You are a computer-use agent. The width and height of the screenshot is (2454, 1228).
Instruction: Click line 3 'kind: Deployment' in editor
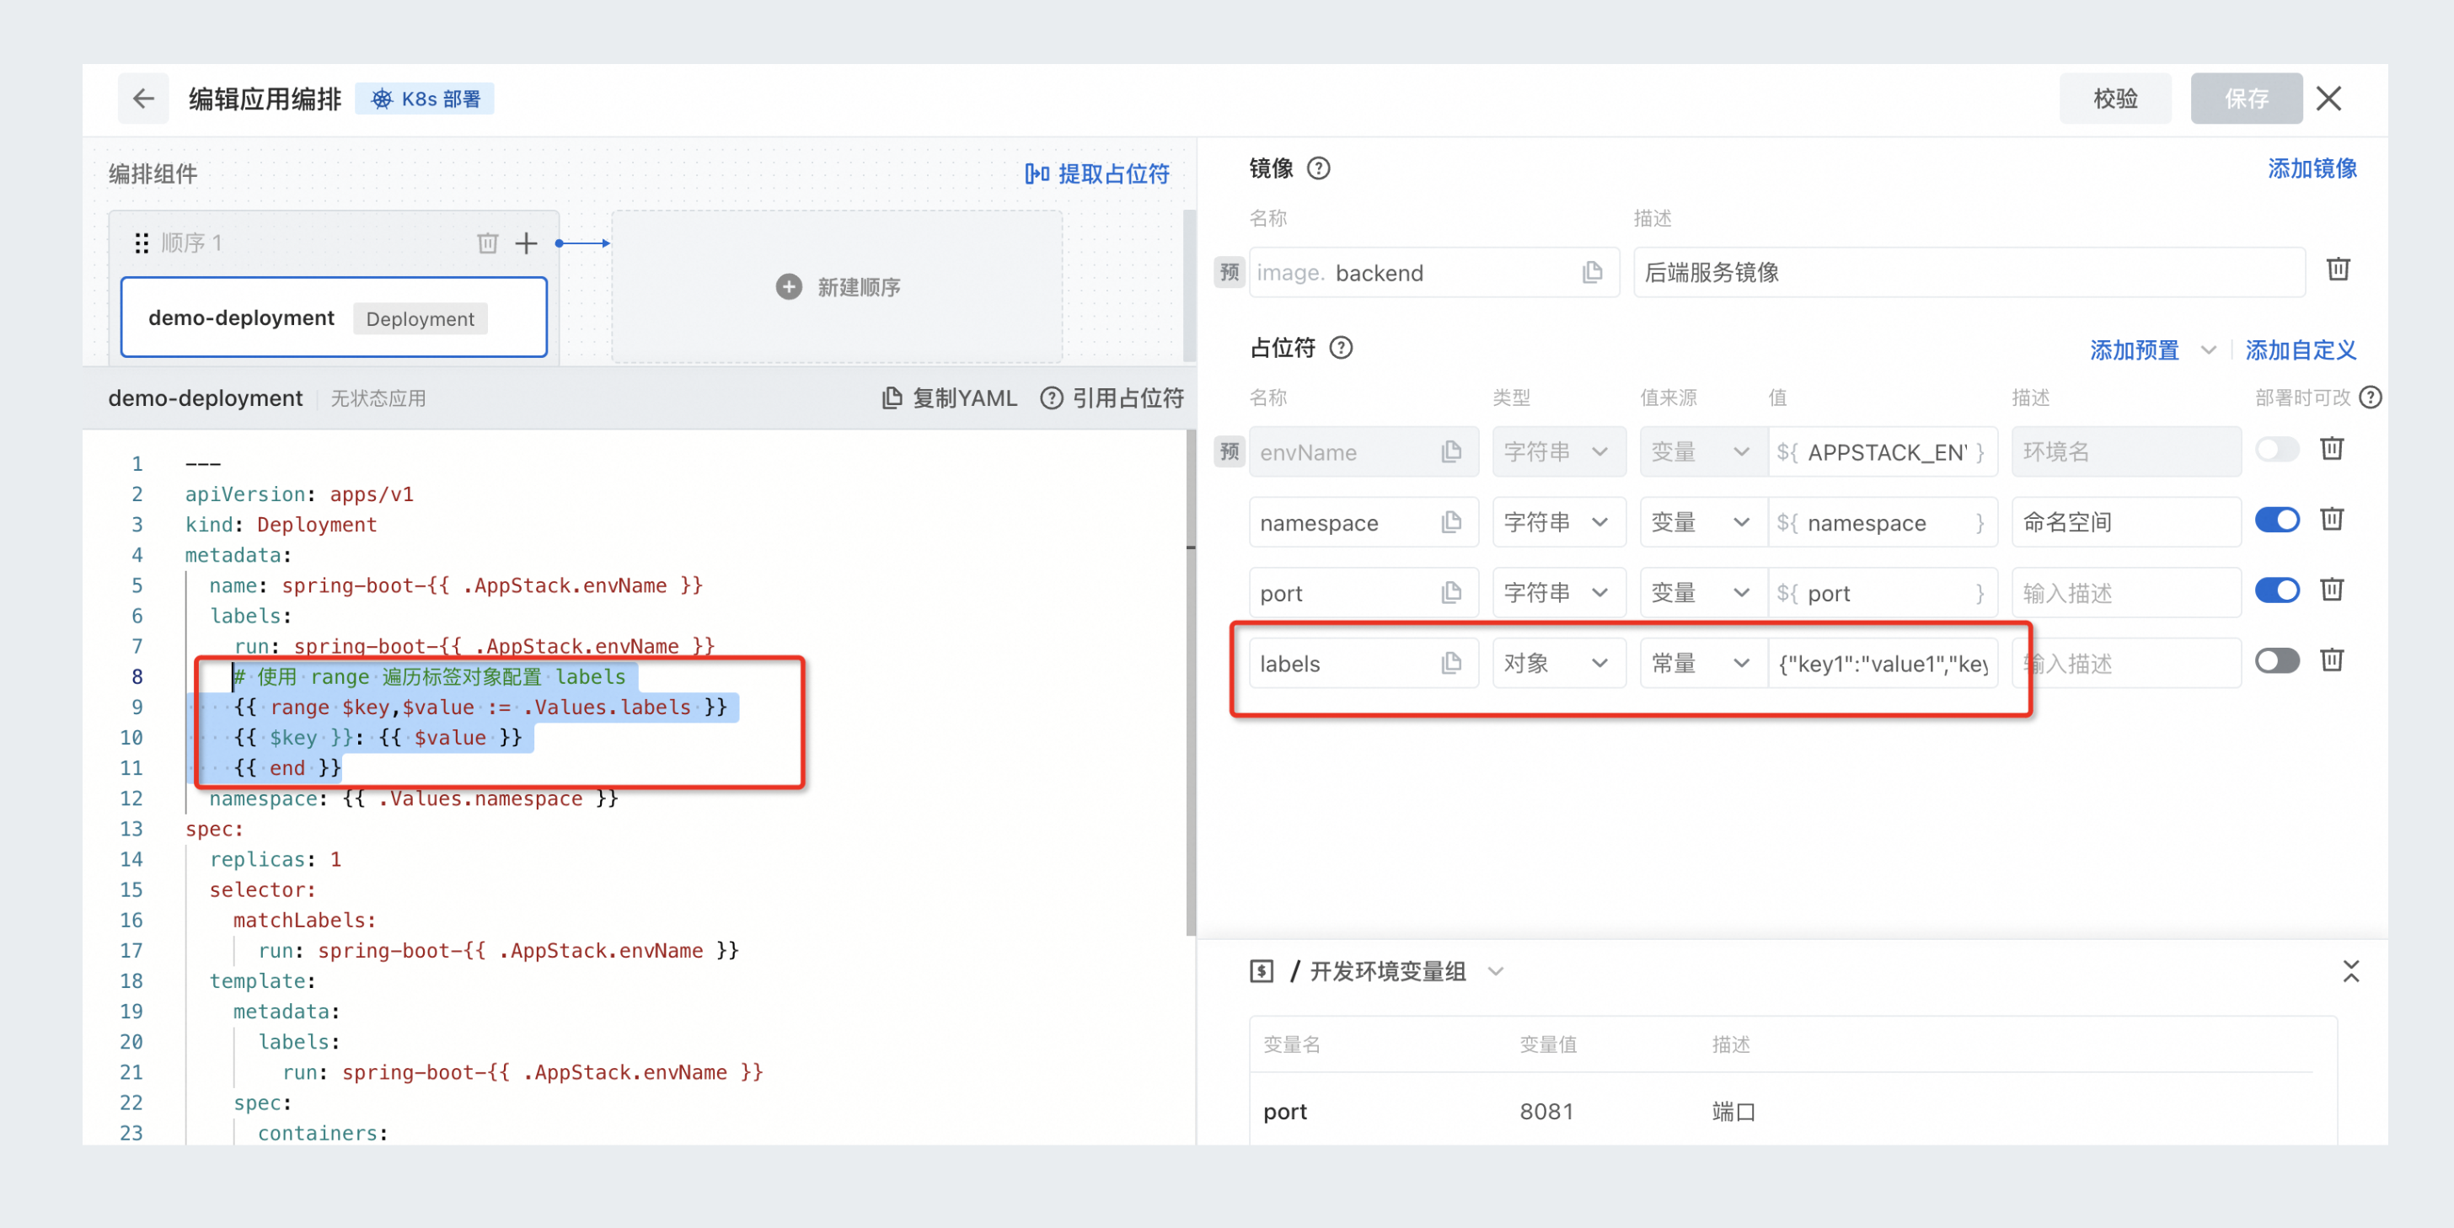click(281, 525)
